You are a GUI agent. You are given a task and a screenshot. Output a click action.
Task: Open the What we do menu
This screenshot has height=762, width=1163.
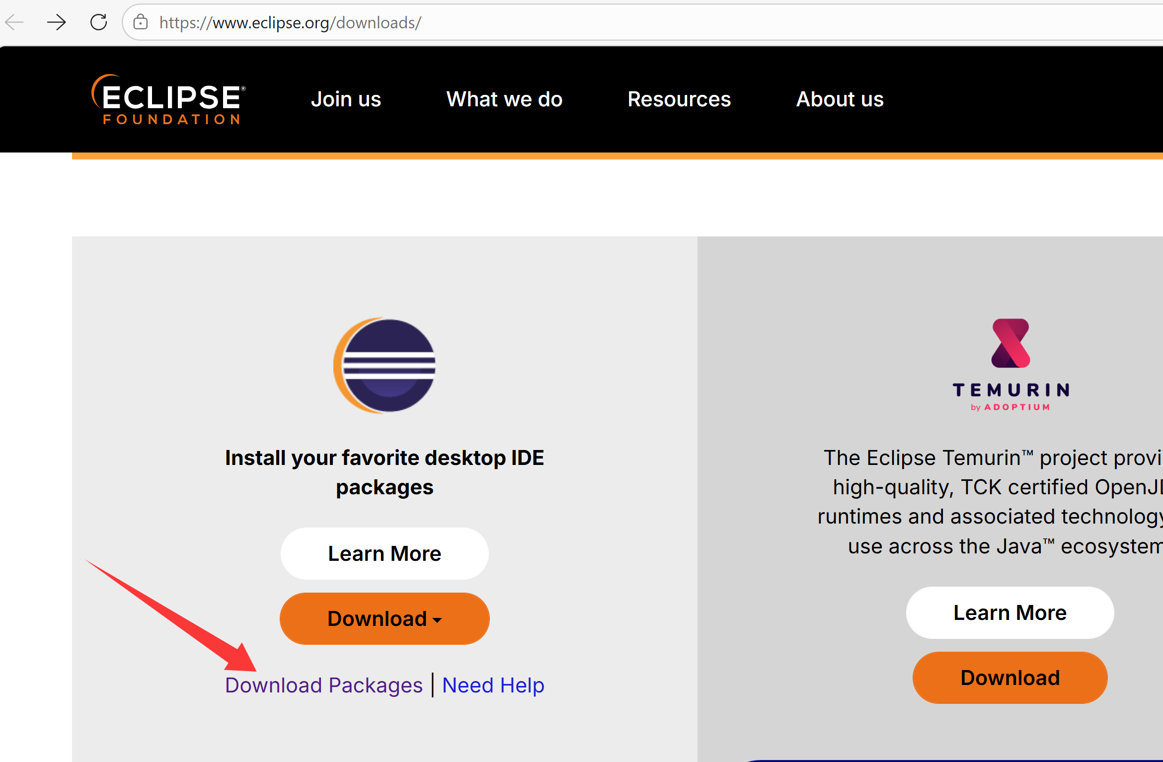pos(504,99)
